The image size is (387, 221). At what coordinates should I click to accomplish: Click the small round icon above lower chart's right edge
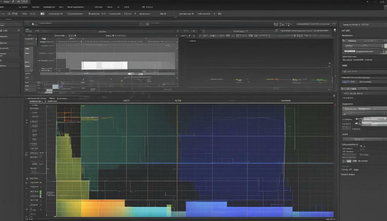pos(334,96)
